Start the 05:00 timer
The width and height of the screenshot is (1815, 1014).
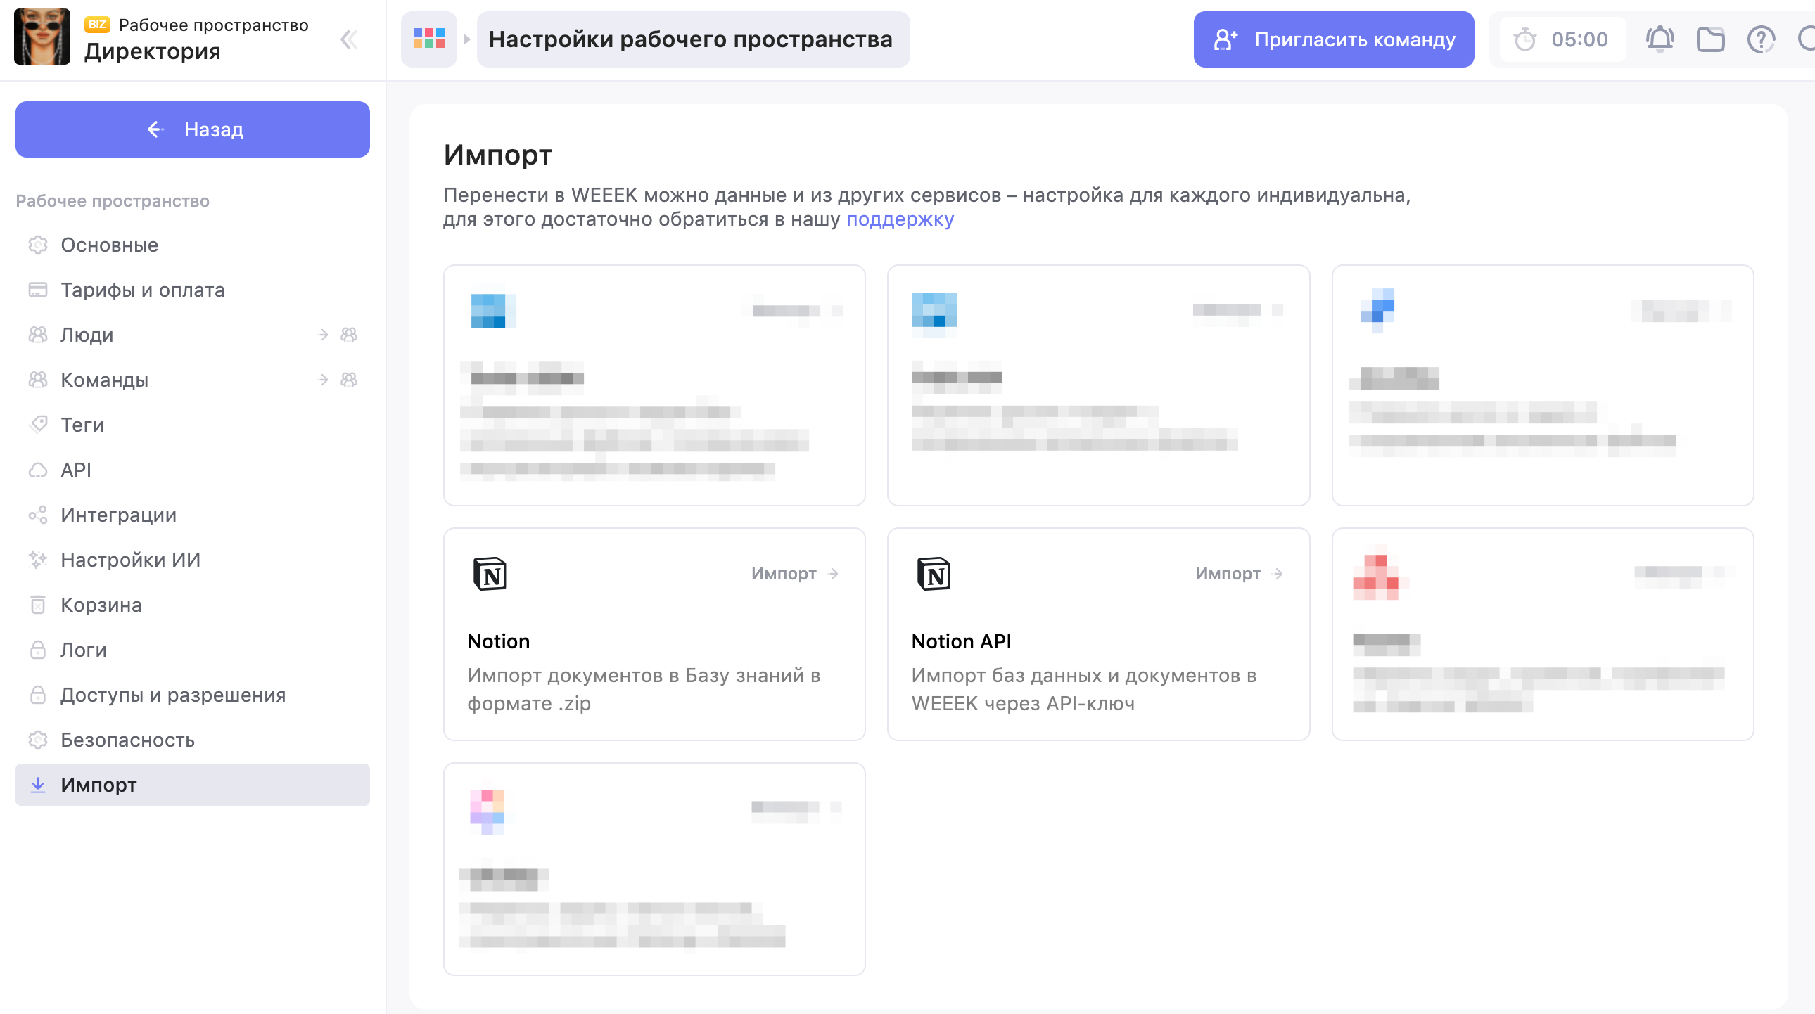[x=1562, y=39]
